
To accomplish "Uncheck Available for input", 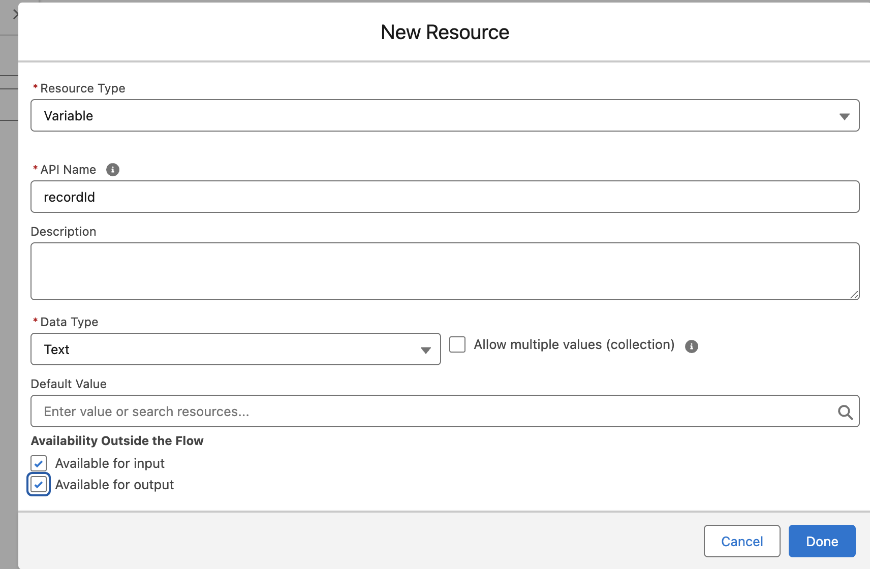I will pos(39,463).
